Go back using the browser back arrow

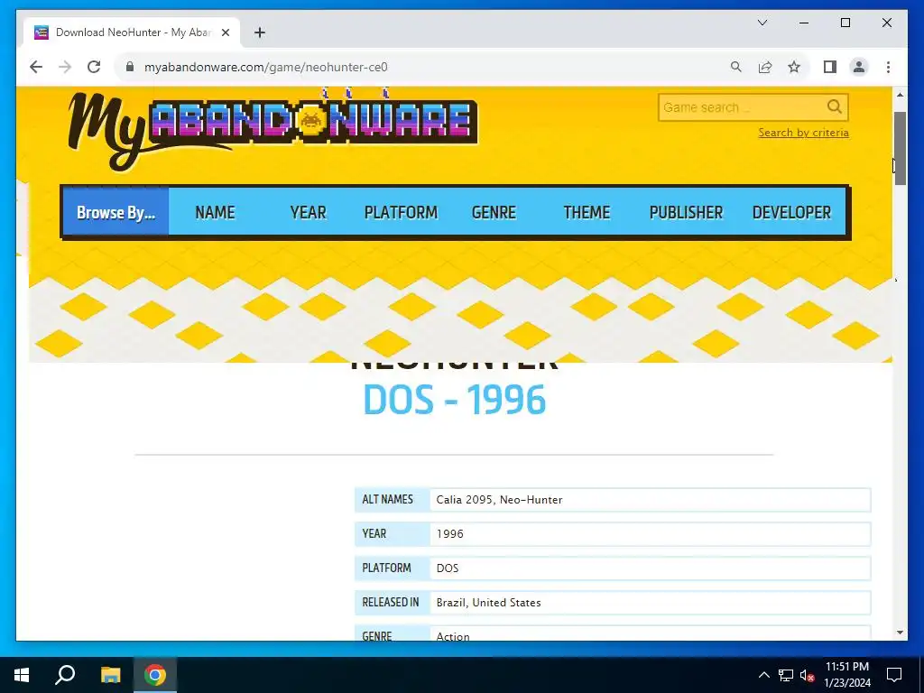point(36,67)
